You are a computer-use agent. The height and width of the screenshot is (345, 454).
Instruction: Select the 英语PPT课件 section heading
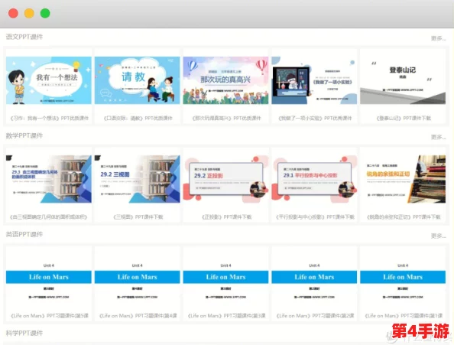(24, 234)
